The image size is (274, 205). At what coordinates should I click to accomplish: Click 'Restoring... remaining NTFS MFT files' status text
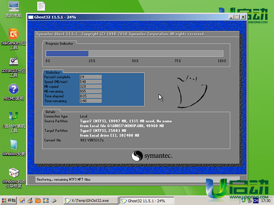[x=63, y=179]
